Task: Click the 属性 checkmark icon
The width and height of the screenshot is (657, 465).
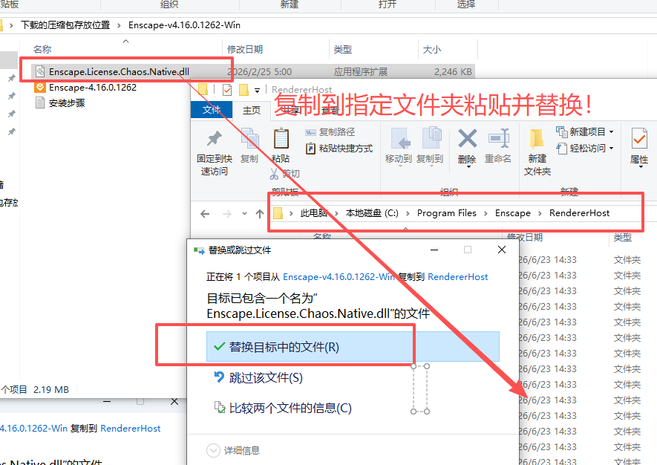Action: [x=639, y=138]
